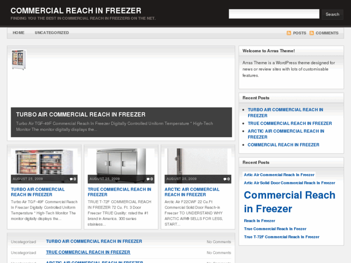Click the Posts RSS feed icon
351x263 pixels.
[x=289, y=33]
